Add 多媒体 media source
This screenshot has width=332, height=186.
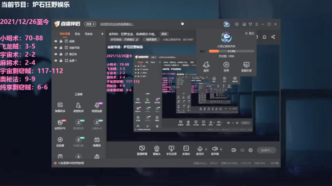click(186, 150)
